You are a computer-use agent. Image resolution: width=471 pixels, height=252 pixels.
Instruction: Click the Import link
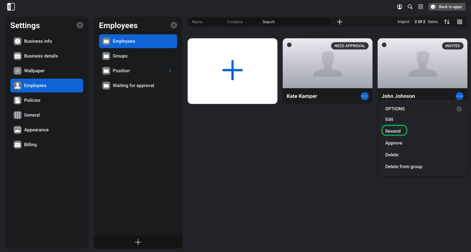pos(403,22)
